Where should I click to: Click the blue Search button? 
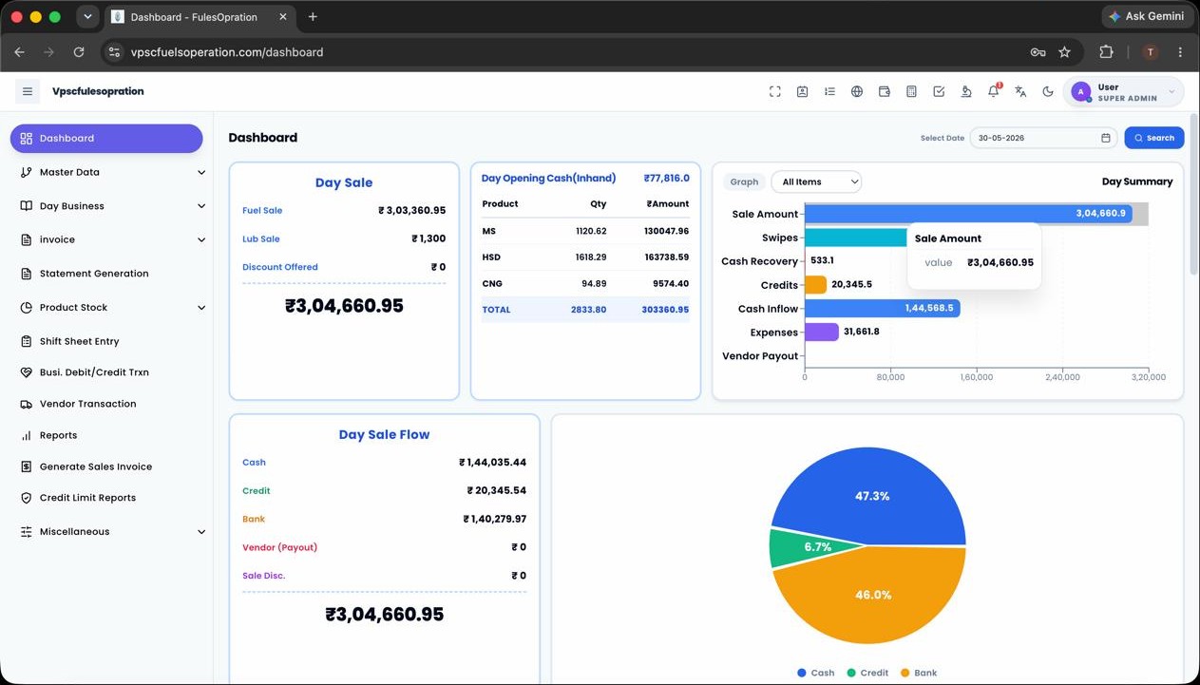point(1154,138)
